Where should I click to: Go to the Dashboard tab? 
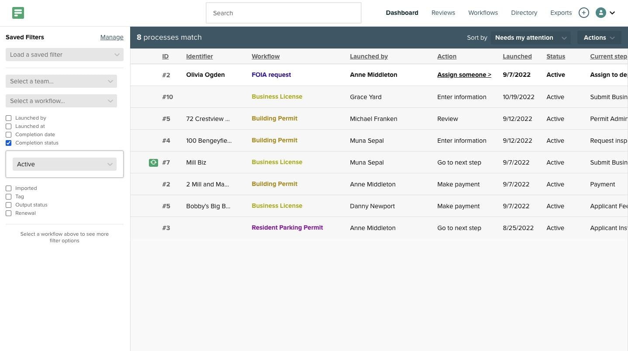[402, 13]
